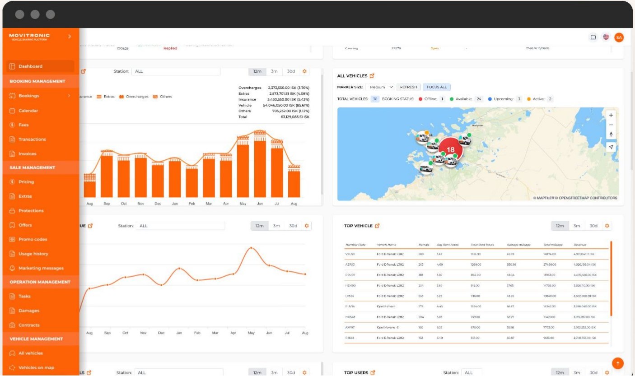Click the Offers bookmark icon
The image size is (635, 376).
tap(12, 225)
